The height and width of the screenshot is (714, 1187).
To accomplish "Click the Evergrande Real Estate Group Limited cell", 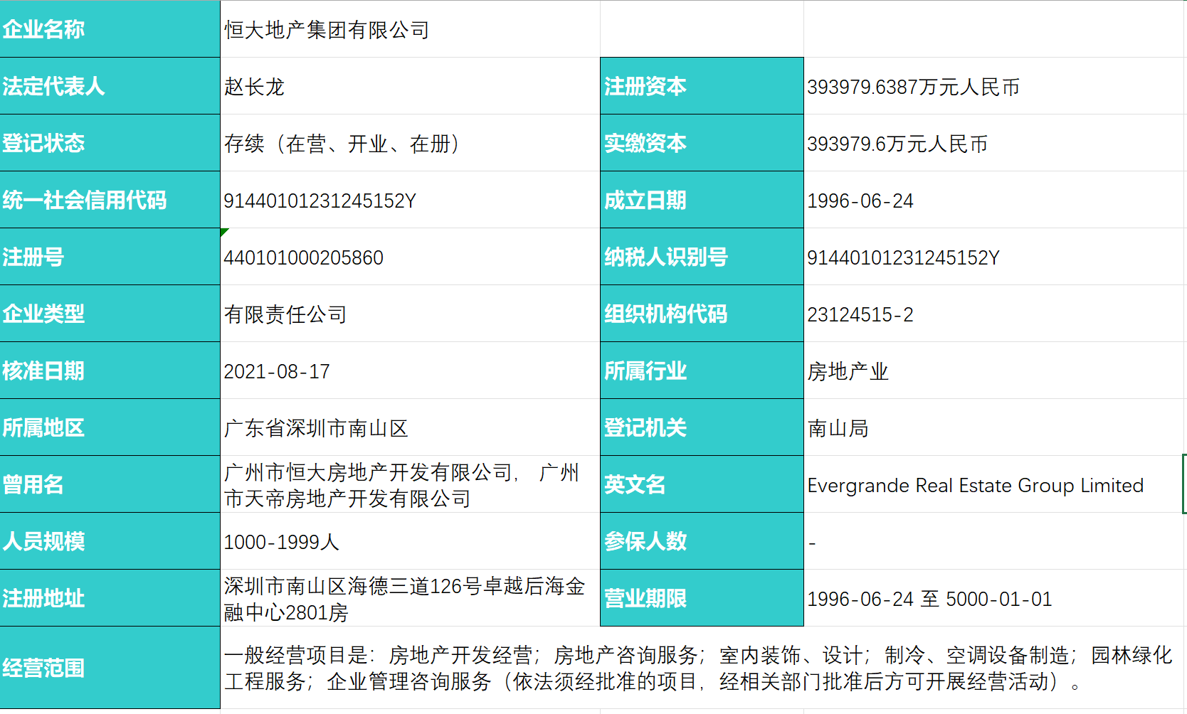I will 995,484.
